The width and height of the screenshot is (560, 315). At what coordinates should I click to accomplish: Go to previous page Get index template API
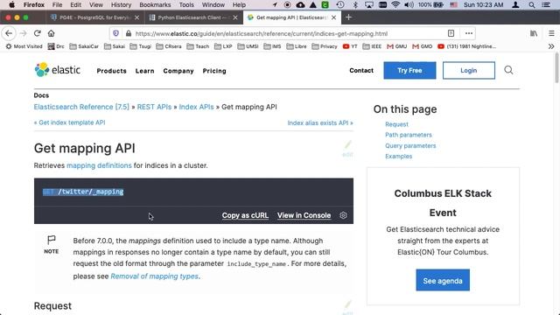click(x=70, y=122)
